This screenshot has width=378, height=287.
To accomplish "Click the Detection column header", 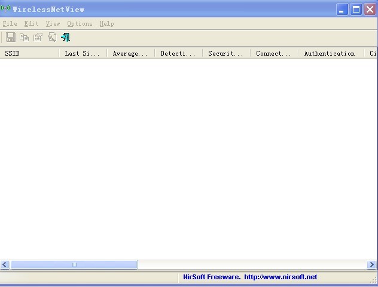I will pyautogui.click(x=178, y=53).
